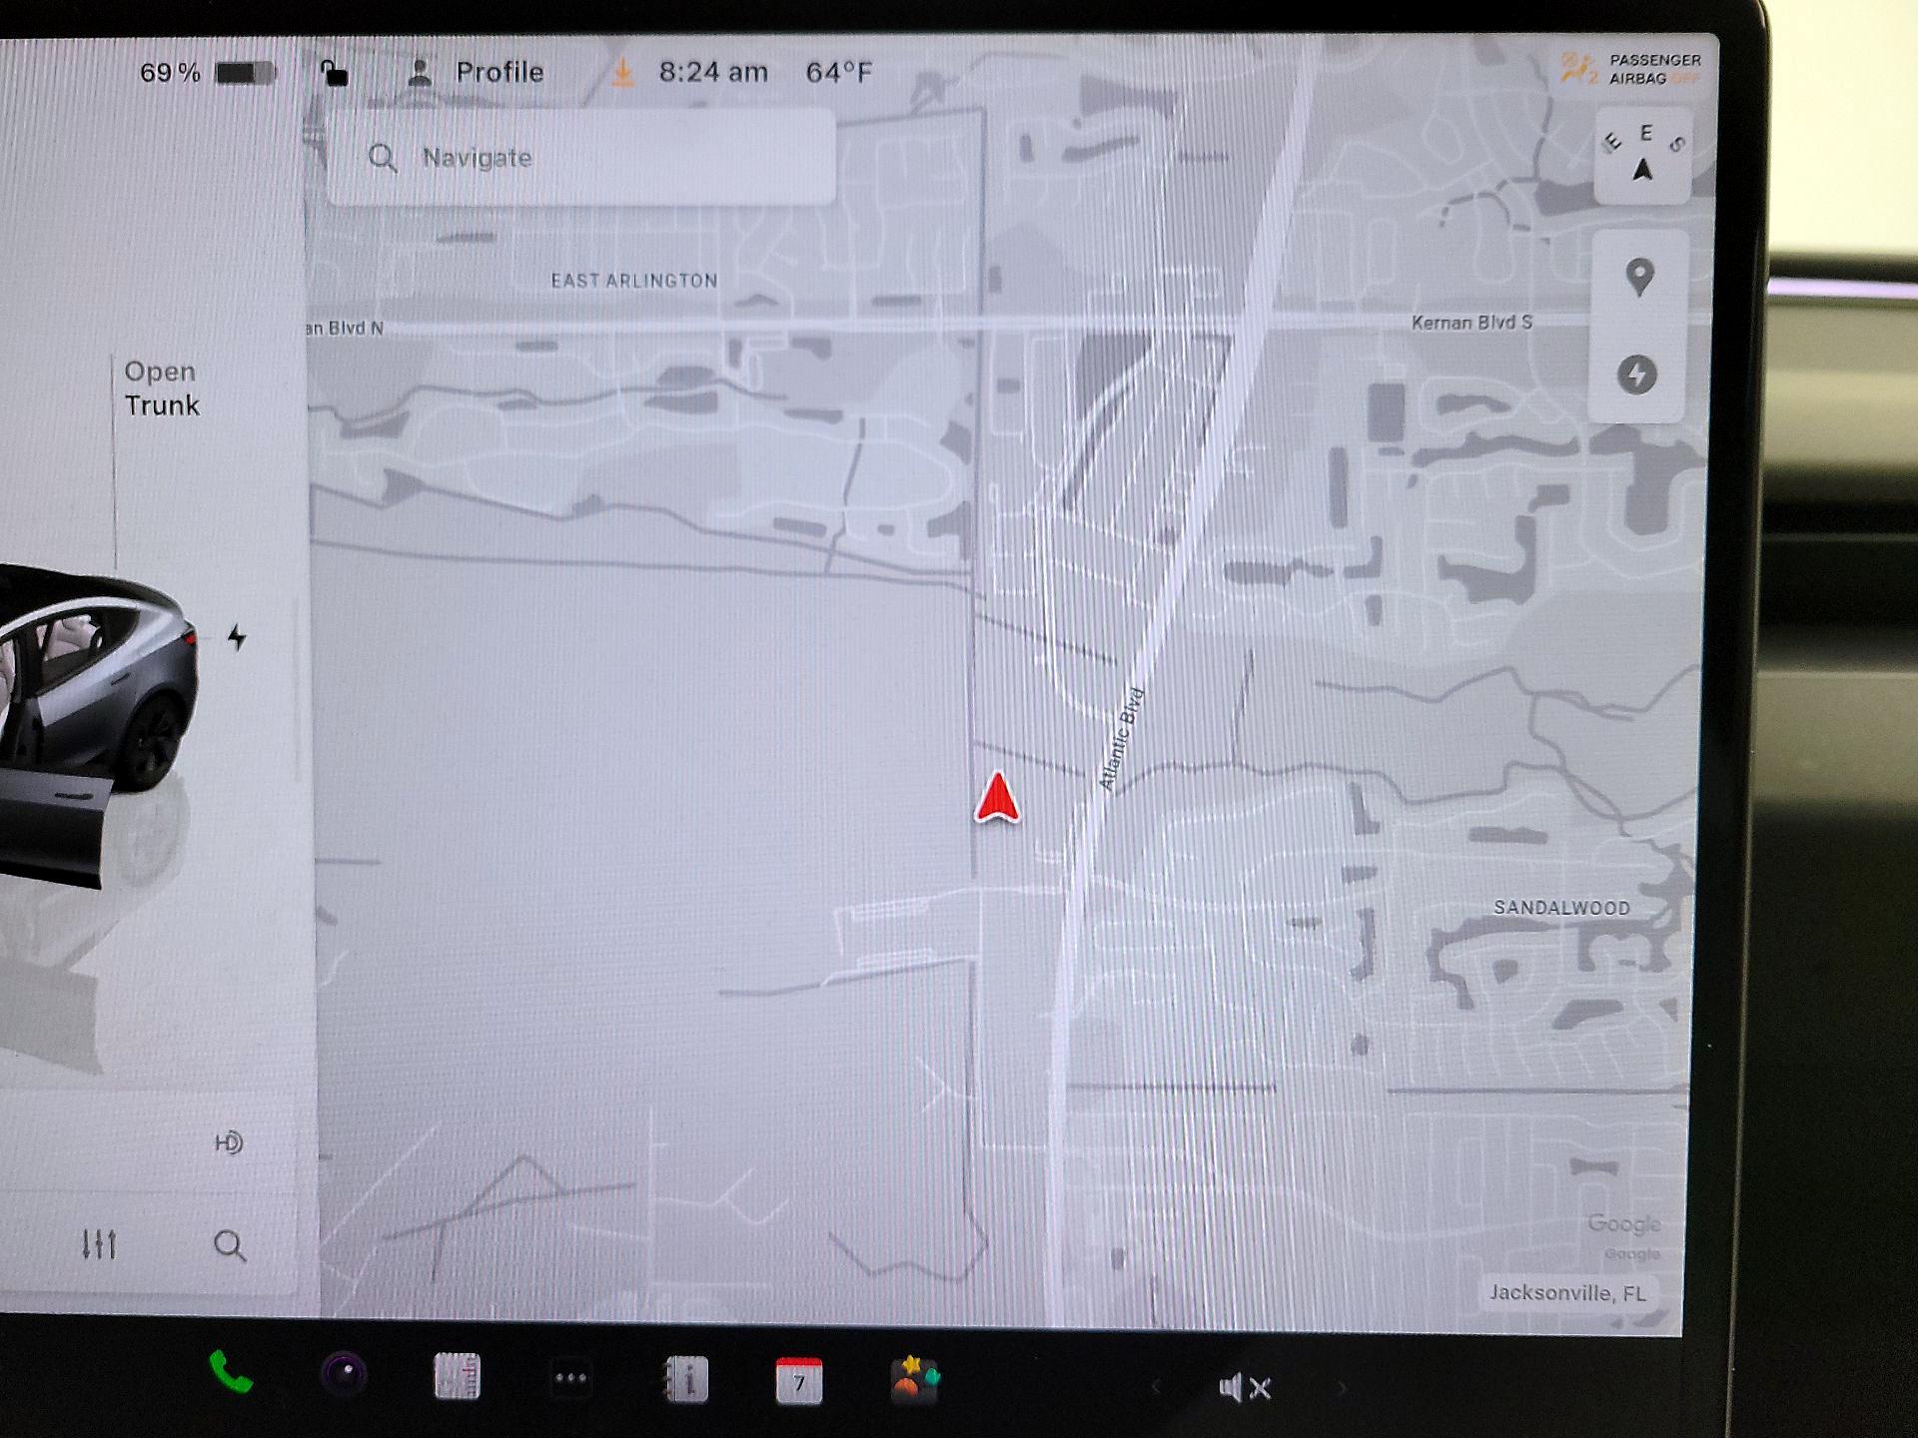Tap the SANDALWOOD neighborhood label

(x=1561, y=908)
